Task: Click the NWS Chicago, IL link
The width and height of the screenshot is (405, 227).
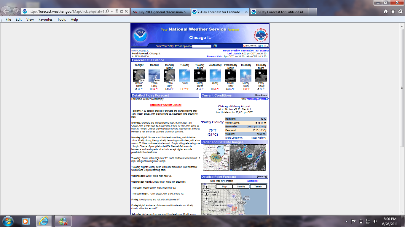Action: [140, 51]
